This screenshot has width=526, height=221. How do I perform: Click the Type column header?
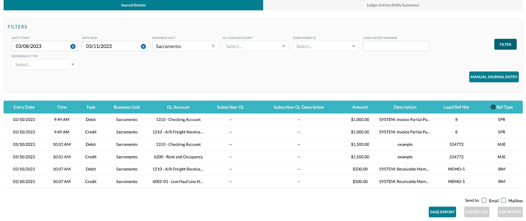[91, 107]
